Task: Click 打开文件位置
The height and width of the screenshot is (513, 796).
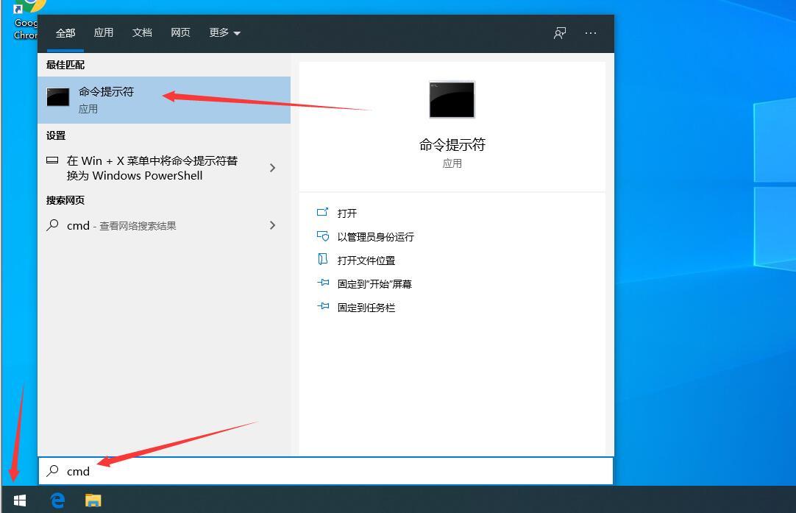Action: [x=366, y=261]
